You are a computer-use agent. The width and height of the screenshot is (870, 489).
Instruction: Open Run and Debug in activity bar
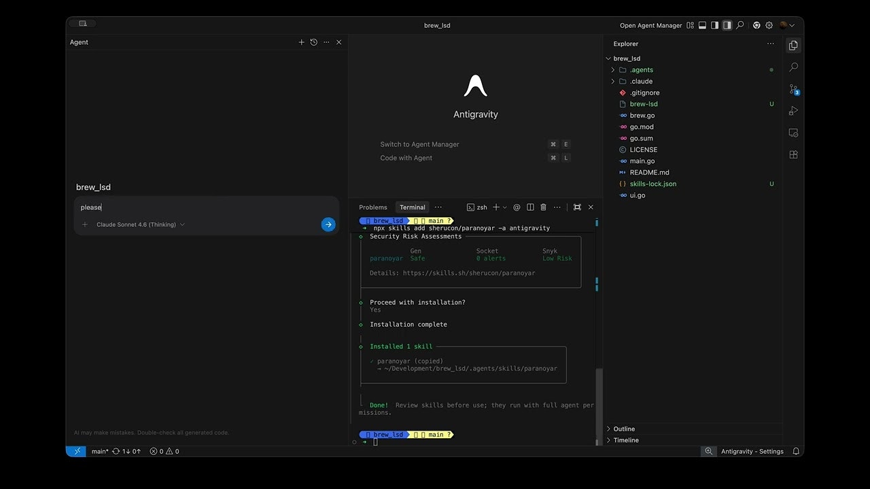[x=793, y=111]
